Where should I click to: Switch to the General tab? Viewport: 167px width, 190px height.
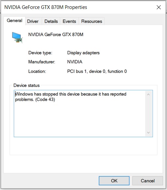tap(15, 21)
